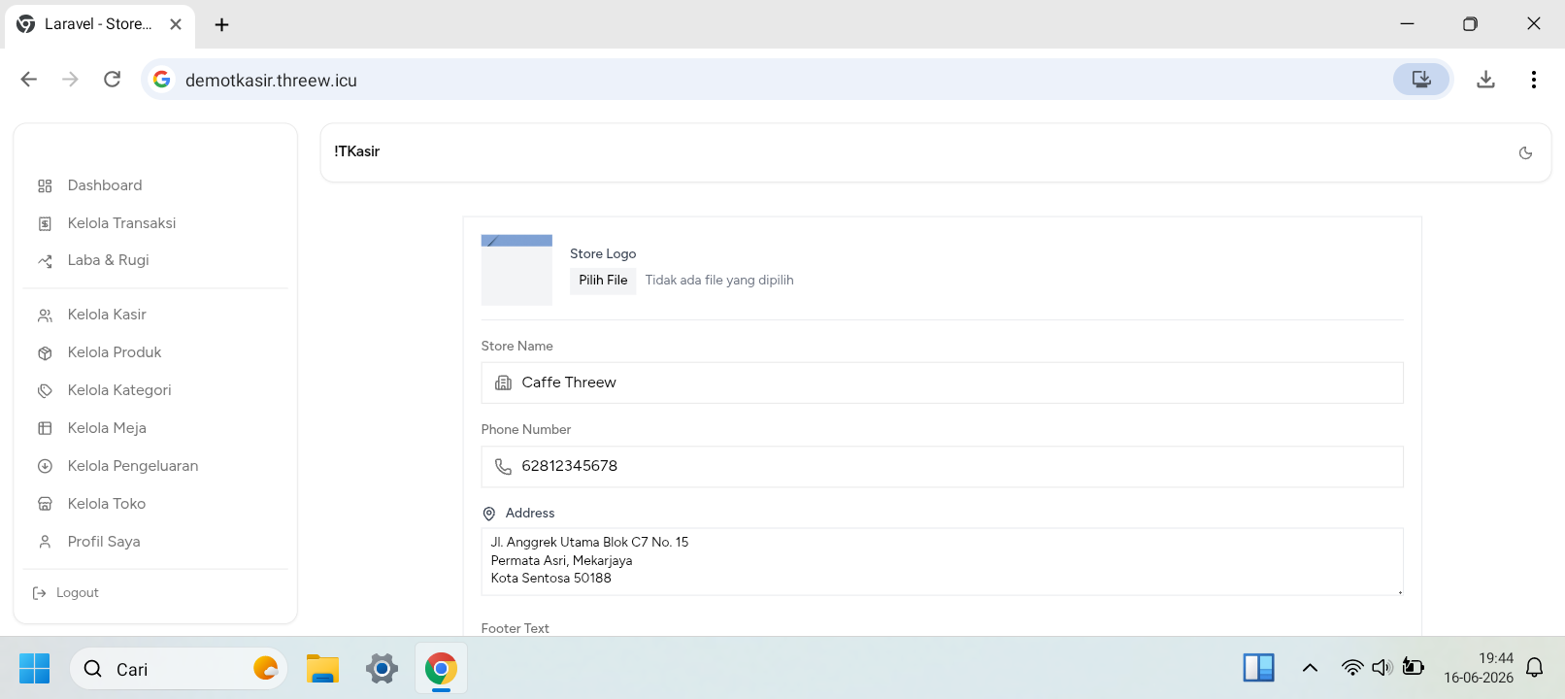The width and height of the screenshot is (1565, 699).
Task: Click inside the Address text area
Action: click(x=942, y=561)
